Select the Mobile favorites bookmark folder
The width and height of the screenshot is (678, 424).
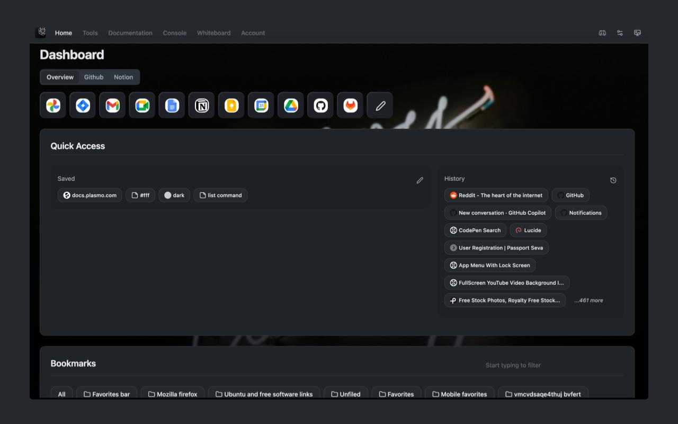459,394
